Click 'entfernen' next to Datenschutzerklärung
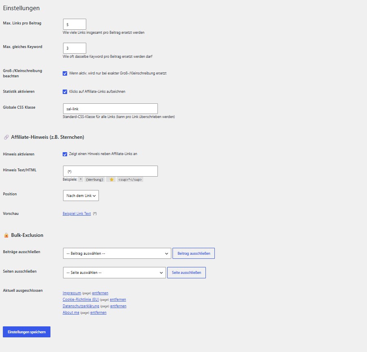The image size is (367, 352). (118, 306)
